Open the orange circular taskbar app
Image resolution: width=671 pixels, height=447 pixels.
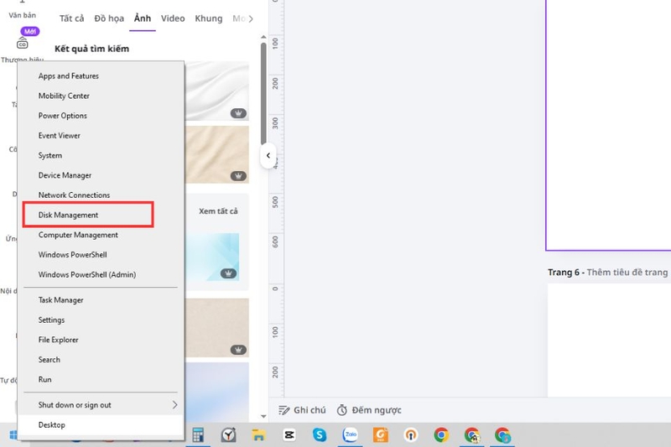coord(411,435)
